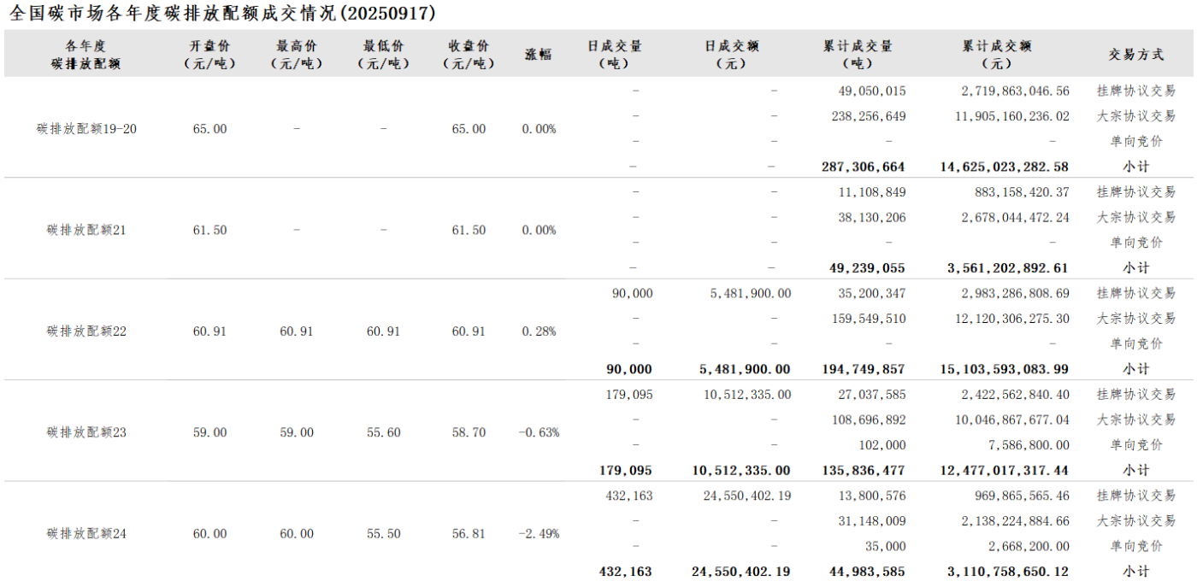This screenshot has width=1197, height=581.
Task: Select the 开盘价 column header
Action: 209,54
